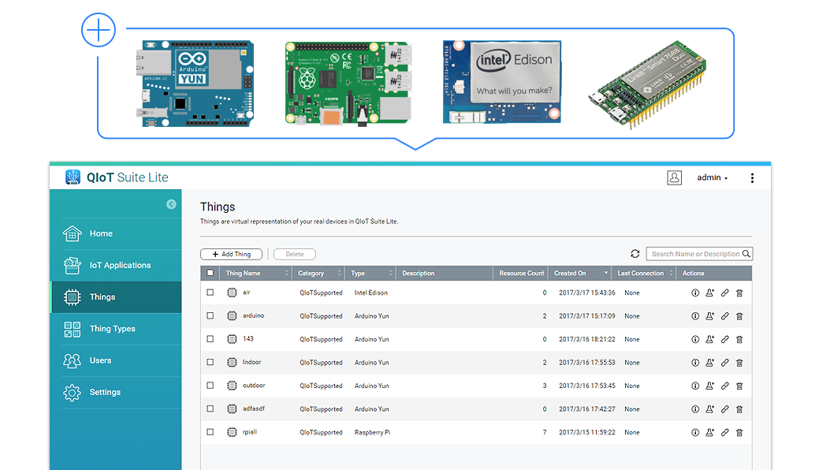The image size is (830, 470).
Task: Delete the 143 thing with trash icon
Action: pos(739,340)
